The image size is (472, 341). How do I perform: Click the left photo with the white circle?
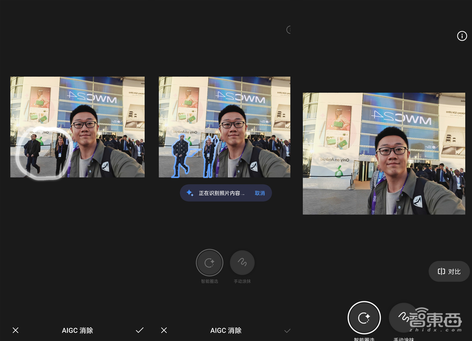tap(77, 127)
